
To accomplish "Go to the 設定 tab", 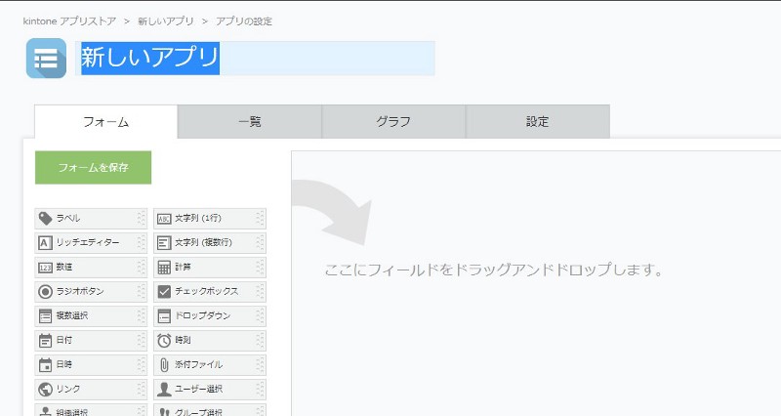I will coord(537,122).
